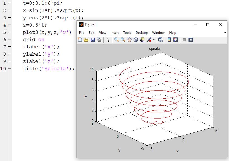Set a breakpoint dash on editor line 5
Viewport: 229px width, 161px height.
10,32
